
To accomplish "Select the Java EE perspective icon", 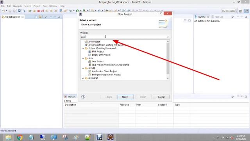I will click(246, 11).
